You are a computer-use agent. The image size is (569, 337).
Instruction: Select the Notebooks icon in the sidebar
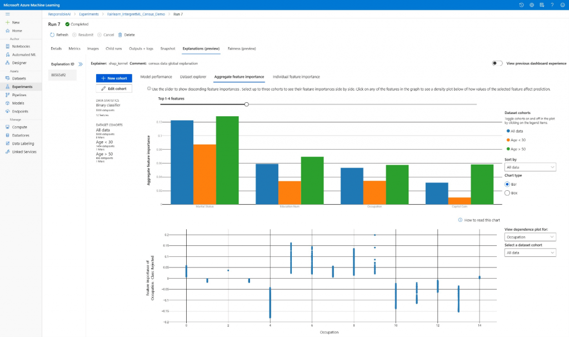(22, 46)
